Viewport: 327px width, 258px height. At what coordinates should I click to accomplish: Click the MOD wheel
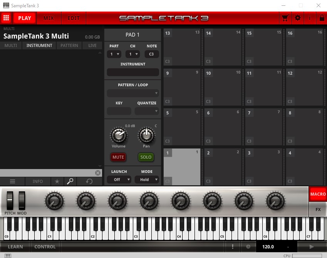22,201
